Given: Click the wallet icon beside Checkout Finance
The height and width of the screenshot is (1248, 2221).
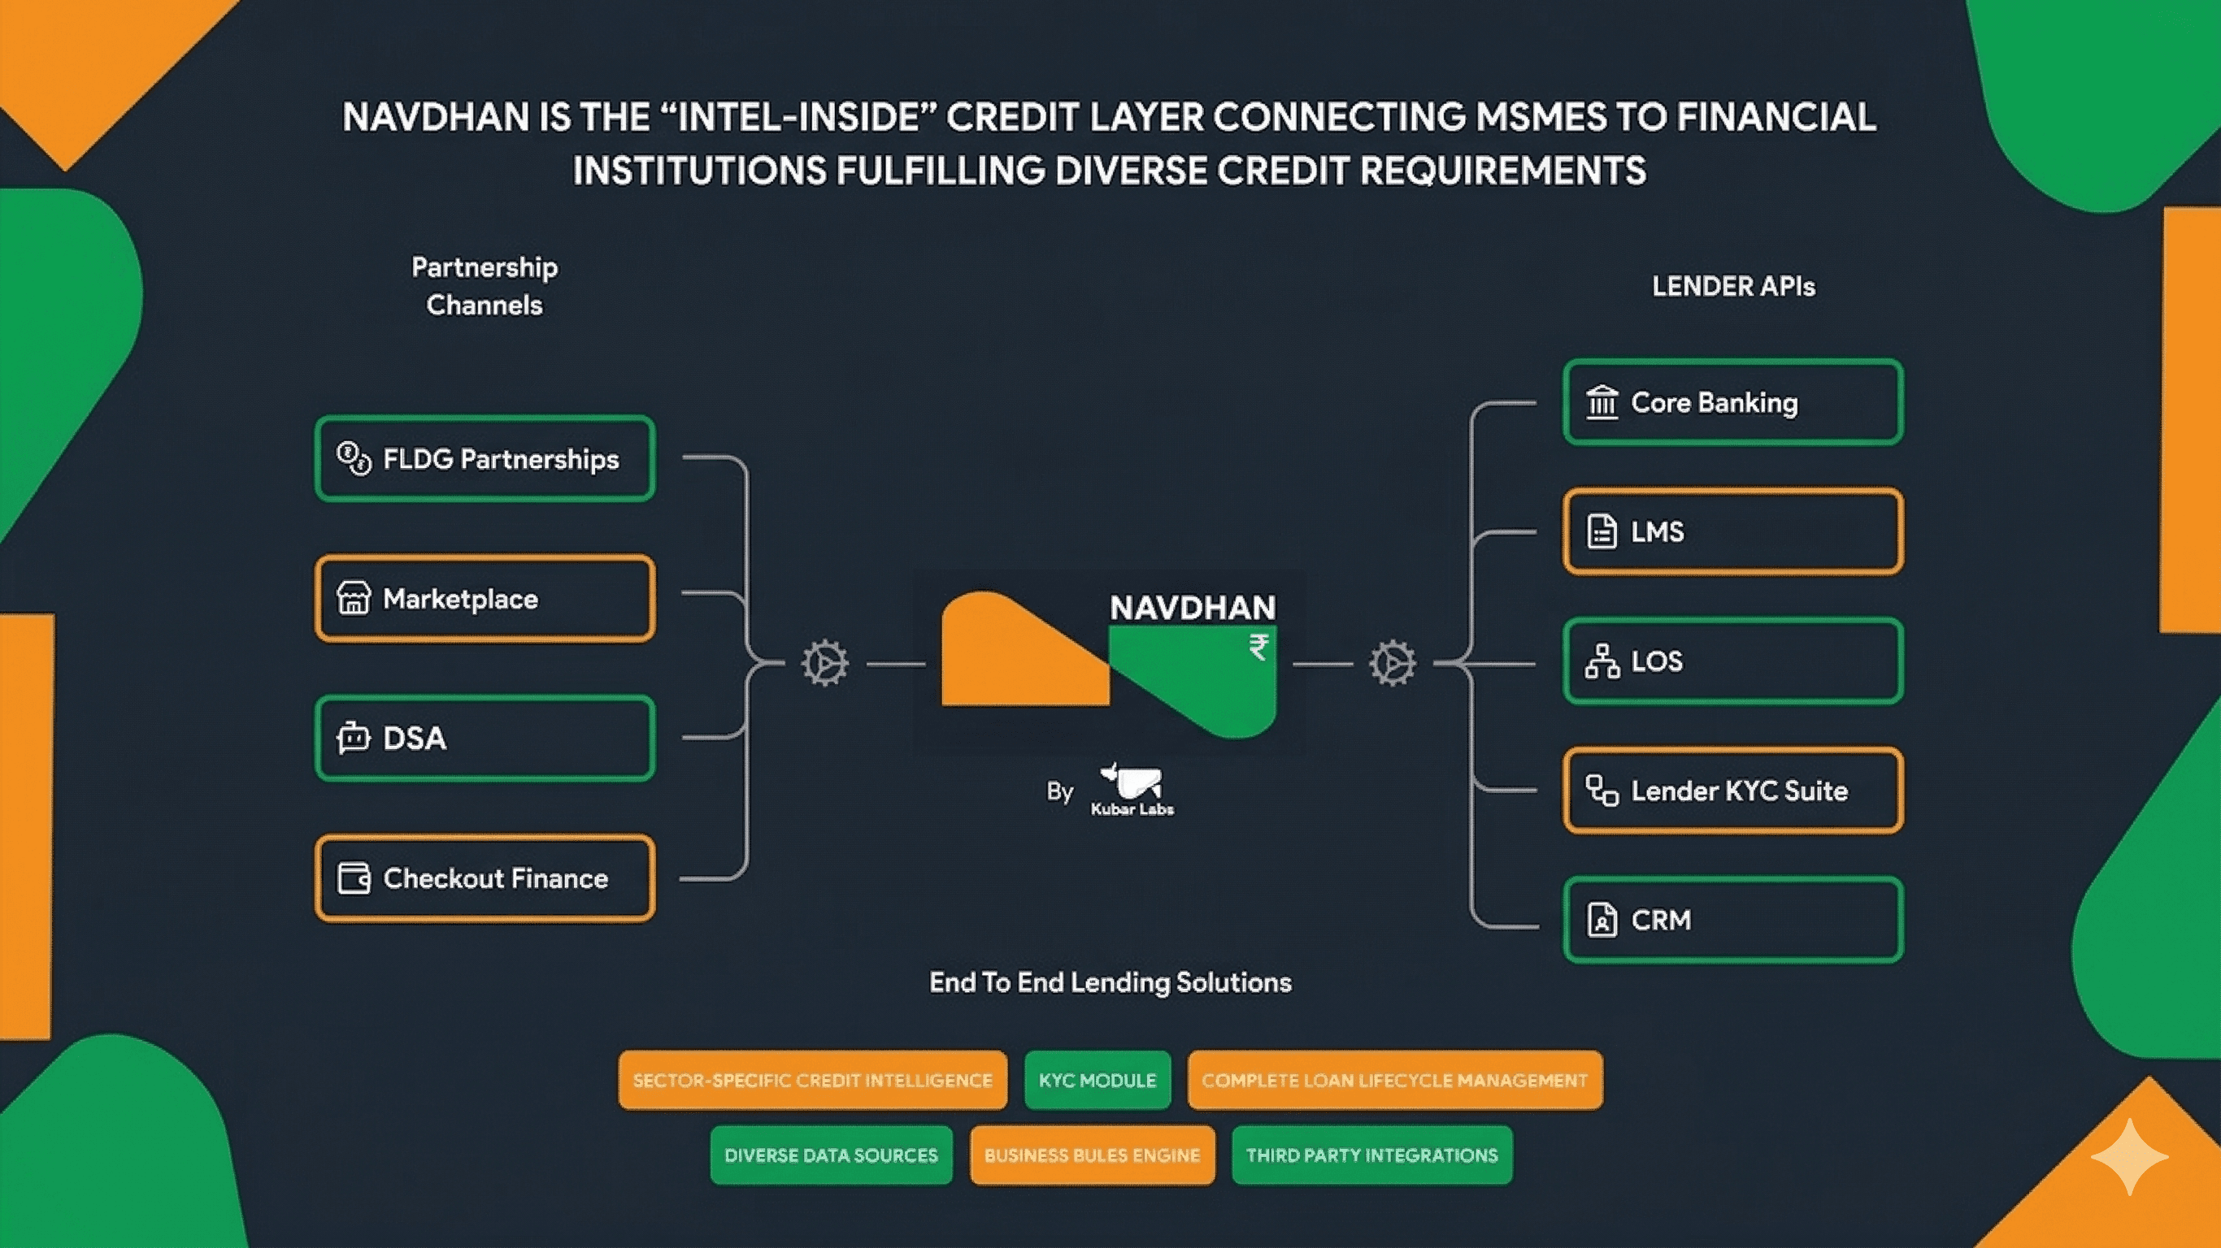Looking at the screenshot, I should pos(354,878).
